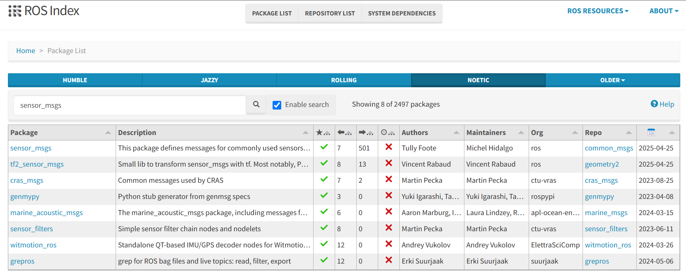The image size is (686, 279).
Task: Select the Noetic distro tab
Action: coord(478,80)
